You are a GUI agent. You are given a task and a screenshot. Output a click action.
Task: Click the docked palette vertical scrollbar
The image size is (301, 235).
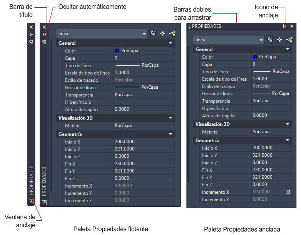tap(189, 114)
